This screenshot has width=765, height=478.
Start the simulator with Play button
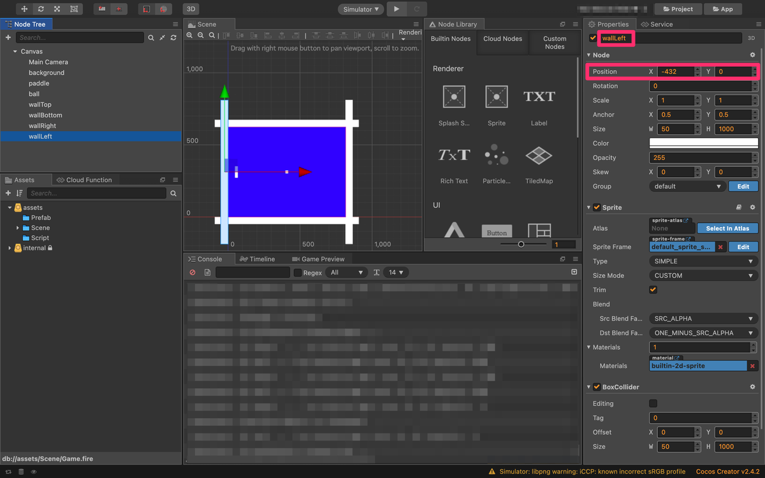click(x=397, y=9)
